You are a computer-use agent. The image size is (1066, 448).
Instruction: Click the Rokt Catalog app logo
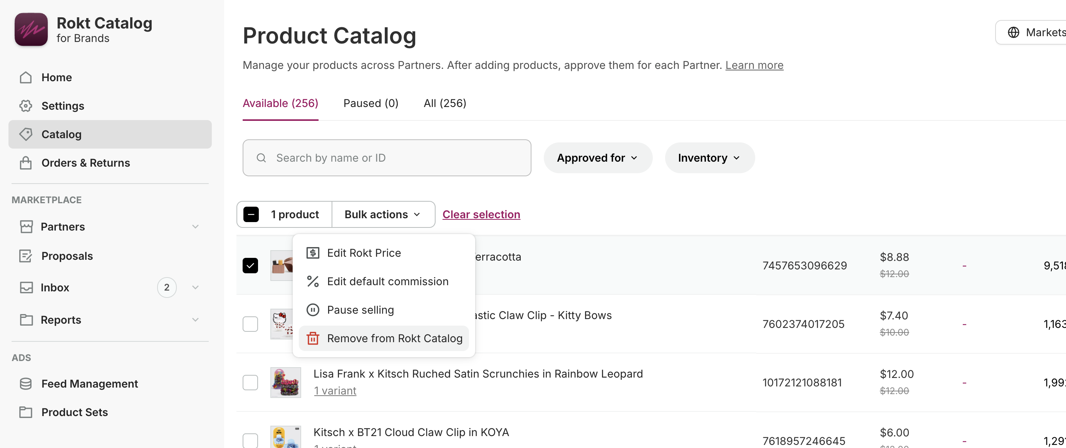click(x=31, y=29)
